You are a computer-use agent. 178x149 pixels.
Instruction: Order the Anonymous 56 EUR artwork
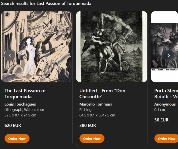click(x=166, y=138)
